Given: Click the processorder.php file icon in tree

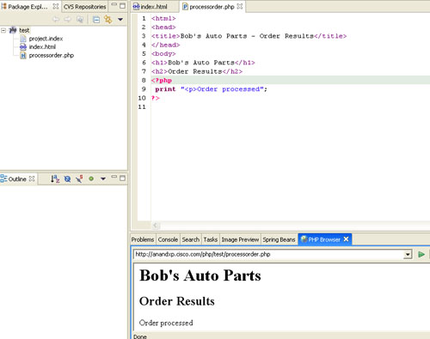Looking at the screenshot, I should (x=23, y=55).
